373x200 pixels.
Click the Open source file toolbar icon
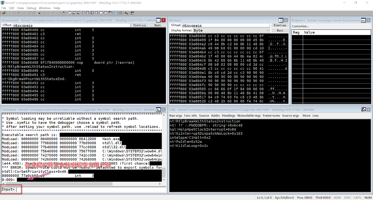tap(4, 13)
